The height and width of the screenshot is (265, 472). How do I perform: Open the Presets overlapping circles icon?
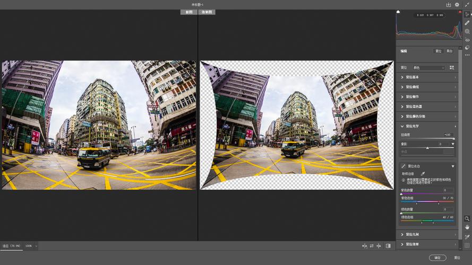[467, 48]
